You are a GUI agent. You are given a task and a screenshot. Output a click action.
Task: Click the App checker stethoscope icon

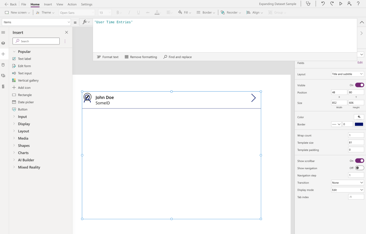(x=308, y=4)
